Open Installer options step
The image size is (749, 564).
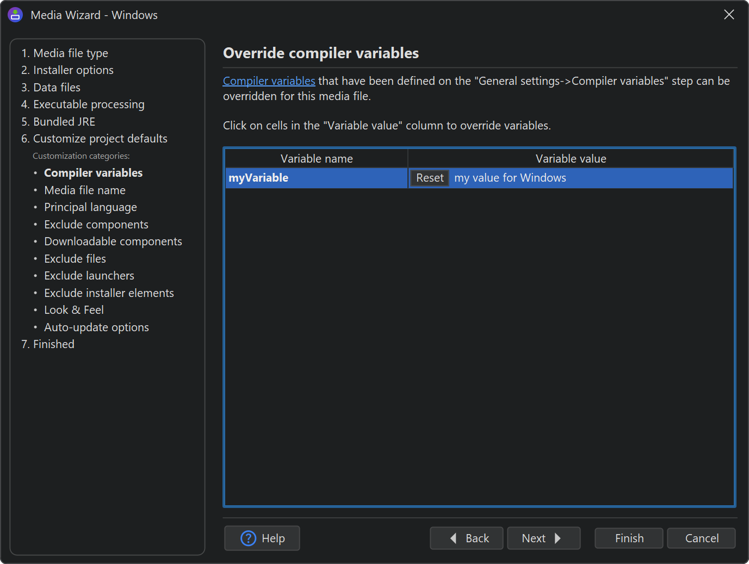67,70
